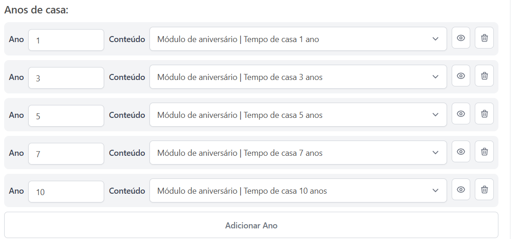516x239 pixels.
Task: Focus the Ano field containing 1
Action: [66, 40]
